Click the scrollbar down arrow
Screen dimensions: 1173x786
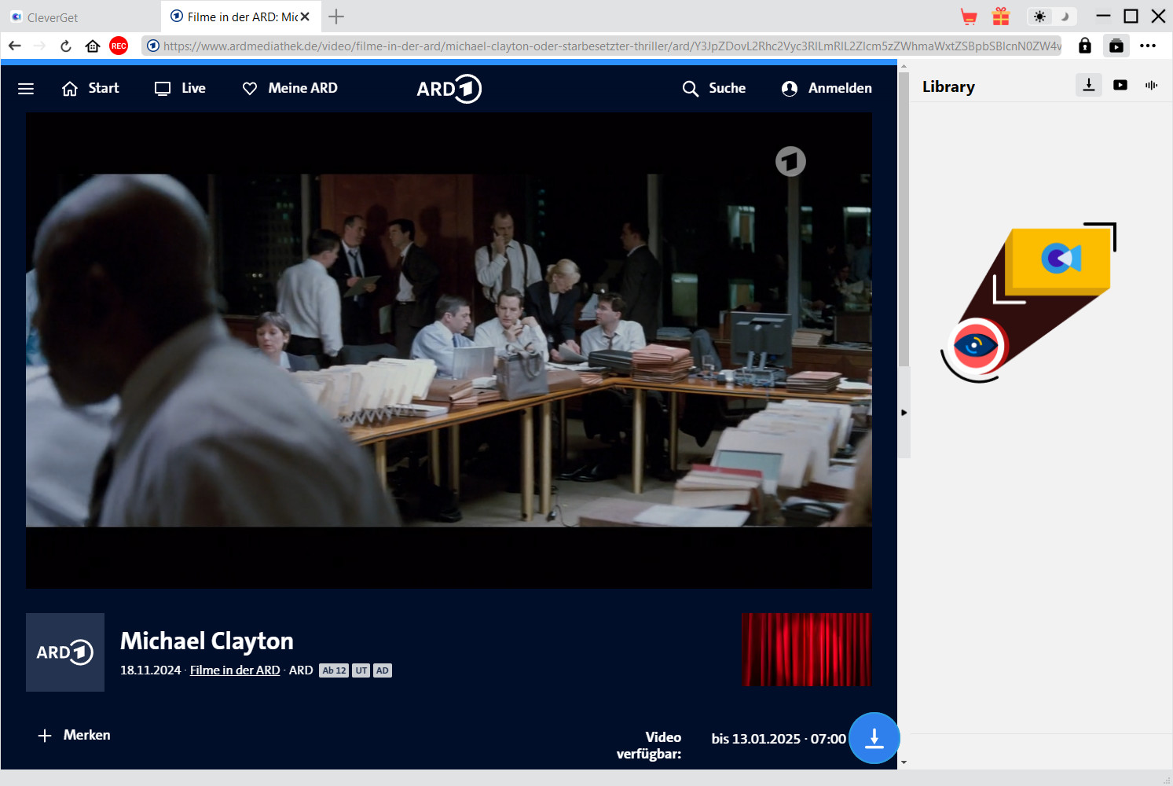(x=904, y=762)
